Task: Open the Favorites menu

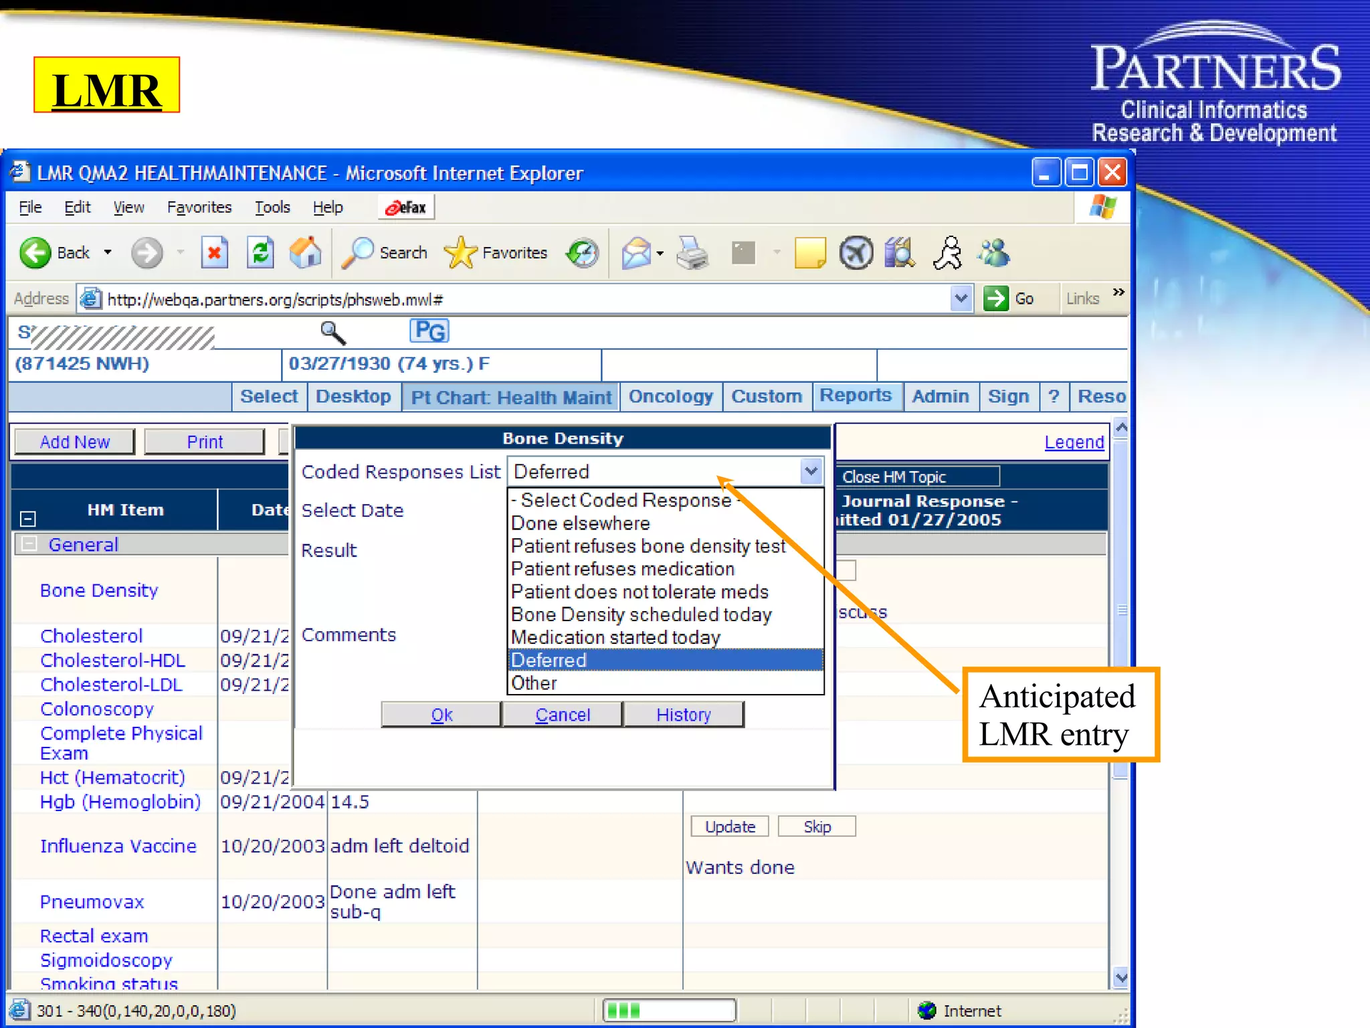Action: pyautogui.click(x=199, y=207)
